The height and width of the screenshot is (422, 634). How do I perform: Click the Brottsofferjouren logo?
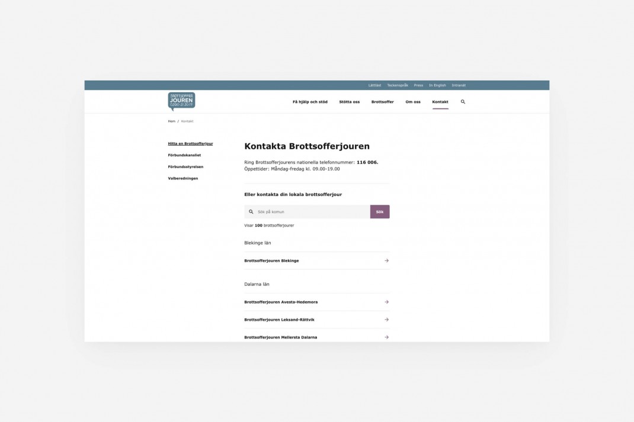tap(181, 101)
